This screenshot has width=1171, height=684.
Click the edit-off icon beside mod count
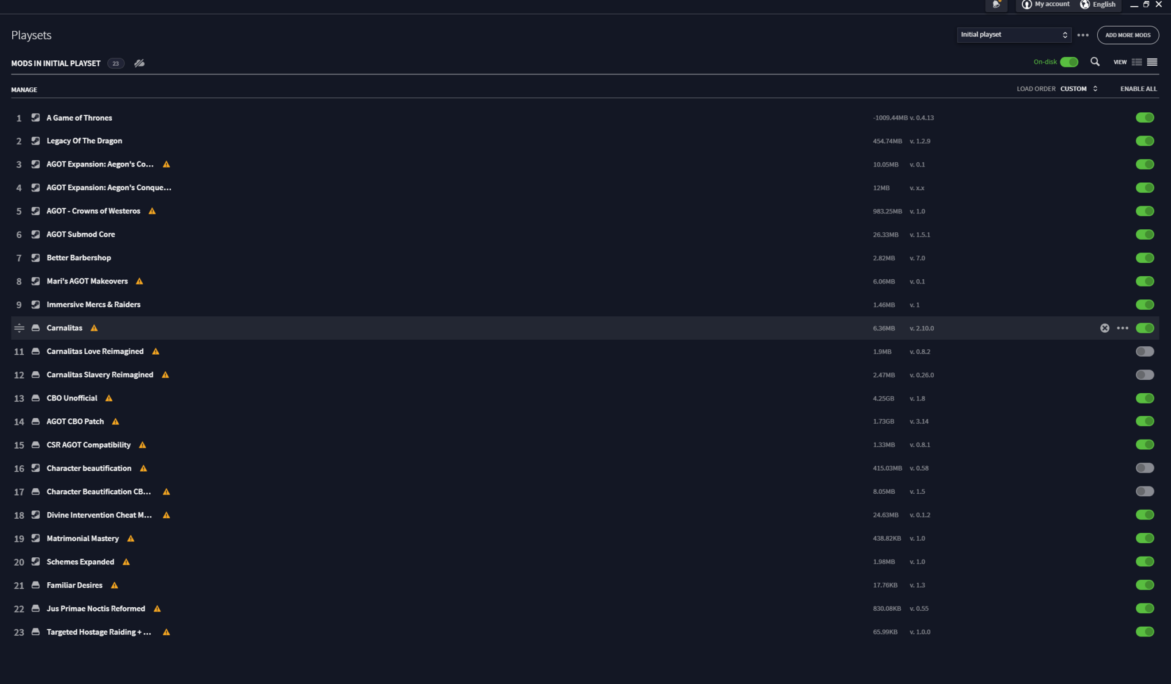[x=139, y=63]
